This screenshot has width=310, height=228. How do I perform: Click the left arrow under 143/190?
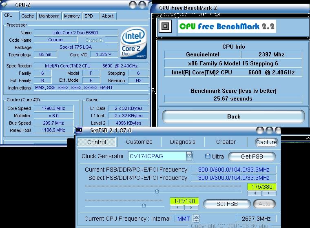[x=177, y=208]
